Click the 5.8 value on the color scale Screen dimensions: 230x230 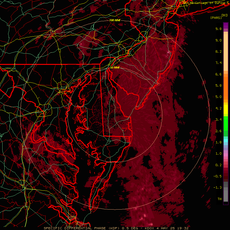coord(218,86)
